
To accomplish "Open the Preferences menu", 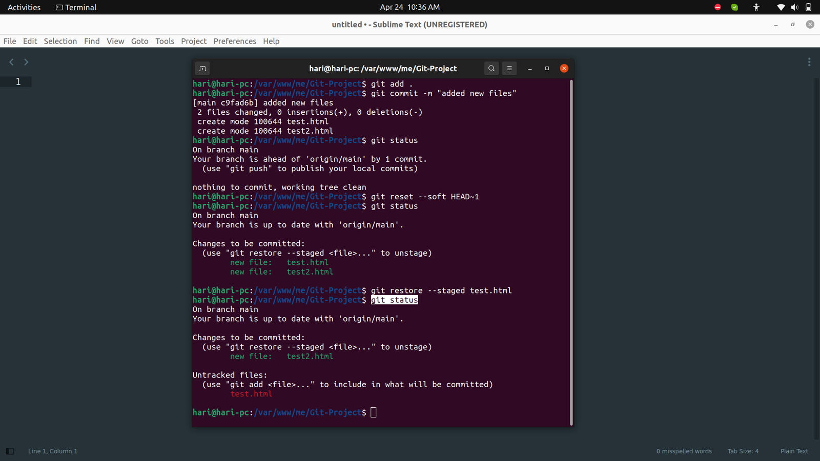I will coord(235,41).
